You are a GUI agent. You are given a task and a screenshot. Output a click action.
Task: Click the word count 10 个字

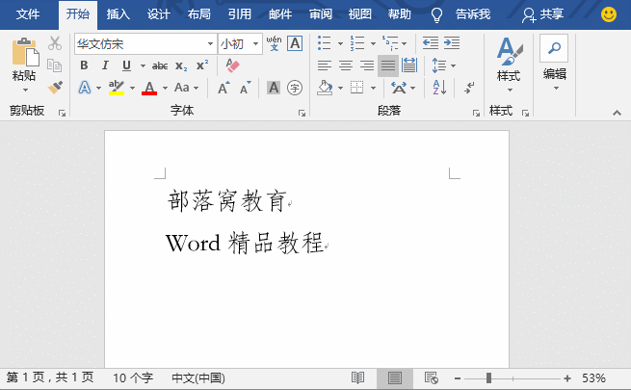click(x=133, y=377)
